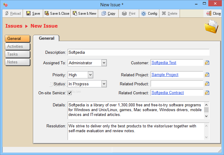The image size is (224, 155).
Task: Click the window resize grip at the corner
Action: pos(220,150)
